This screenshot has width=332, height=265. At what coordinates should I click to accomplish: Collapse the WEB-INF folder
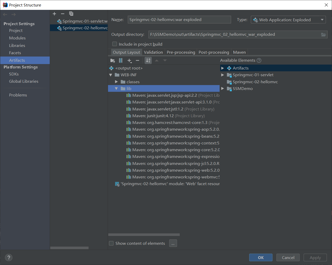(x=111, y=75)
